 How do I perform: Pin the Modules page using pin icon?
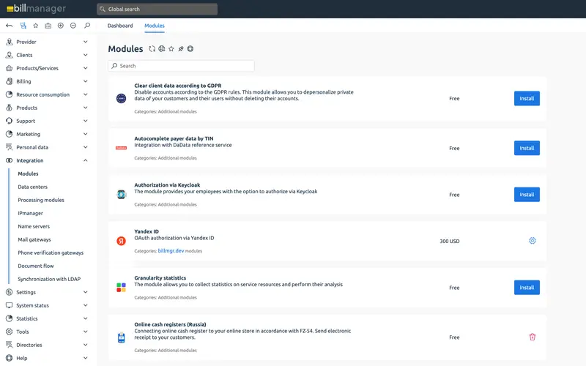181,49
